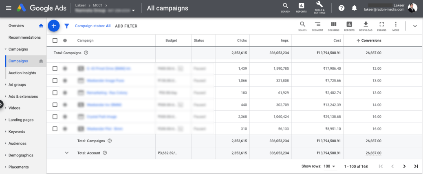Open the notifications bell
Image resolution: width=423 pixels, height=174 pixels.
tap(354, 8)
